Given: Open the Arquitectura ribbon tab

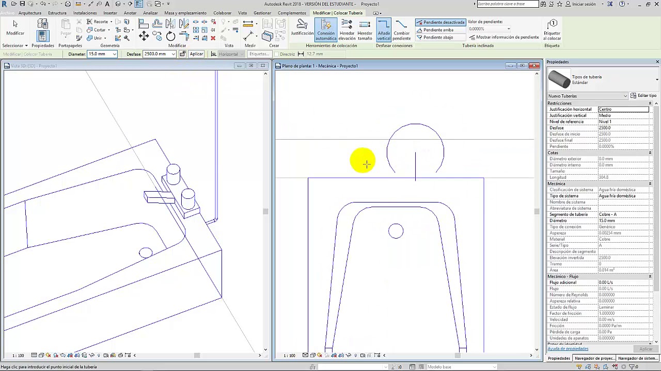Looking at the screenshot, I should (30, 13).
